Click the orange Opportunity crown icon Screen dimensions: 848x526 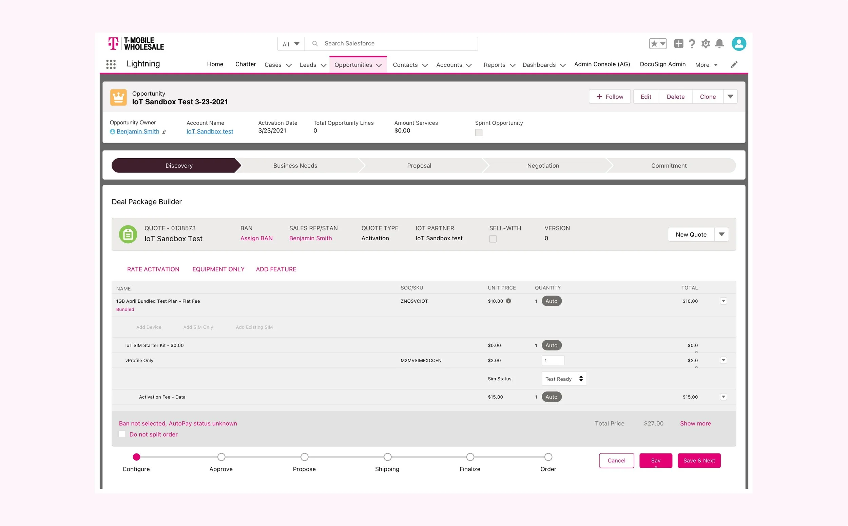[118, 97]
